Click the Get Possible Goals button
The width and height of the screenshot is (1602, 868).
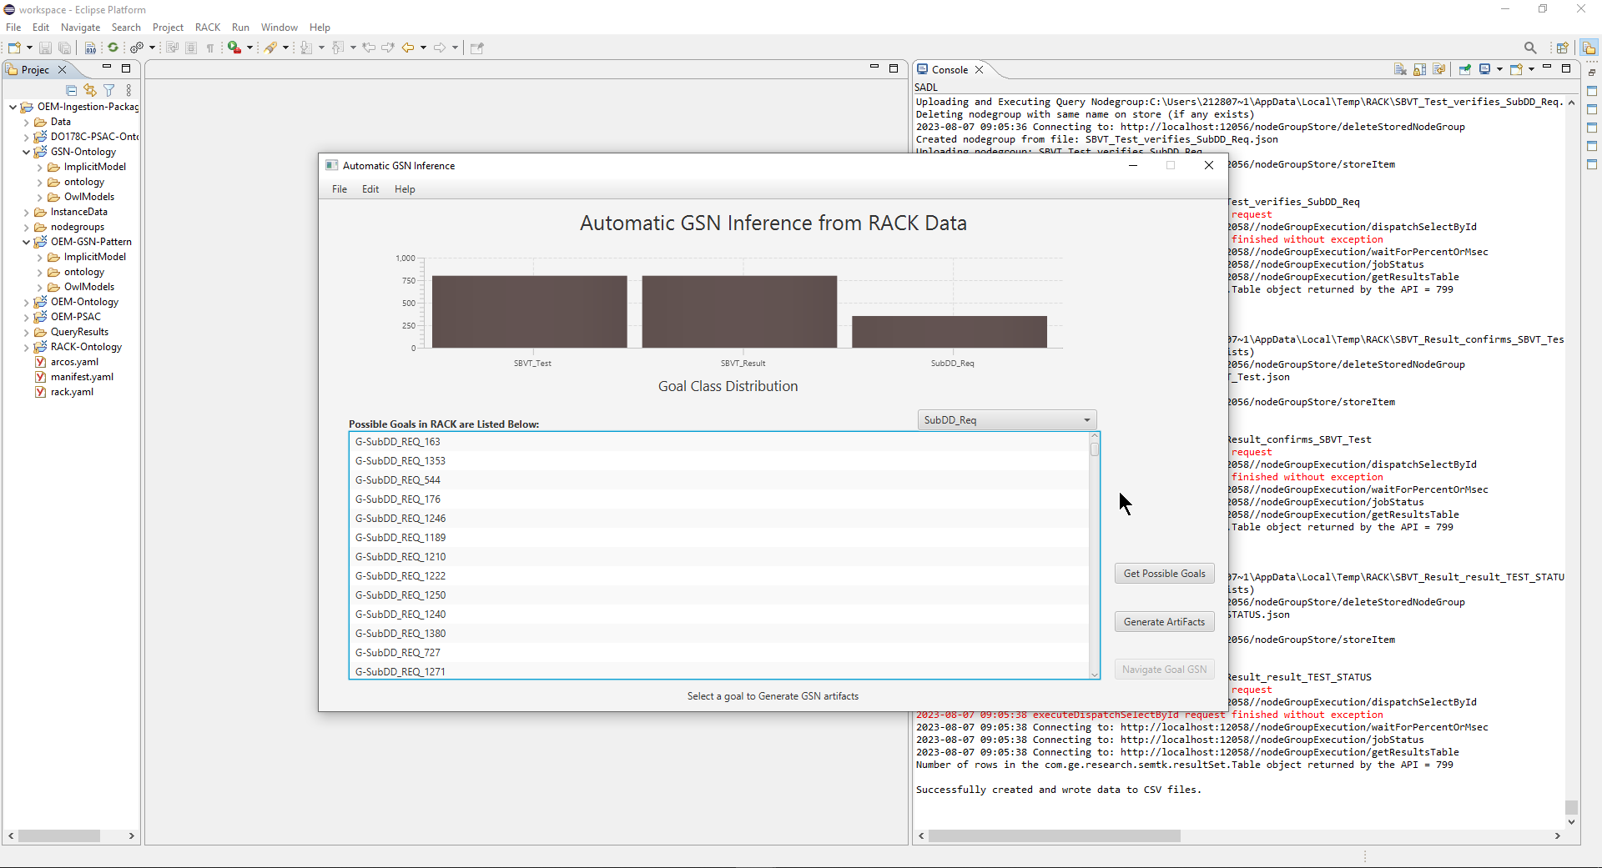[x=1165, y=574]
